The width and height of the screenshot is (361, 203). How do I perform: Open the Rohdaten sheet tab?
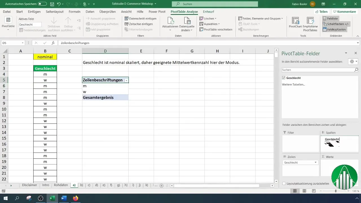(x=61, y=185)
